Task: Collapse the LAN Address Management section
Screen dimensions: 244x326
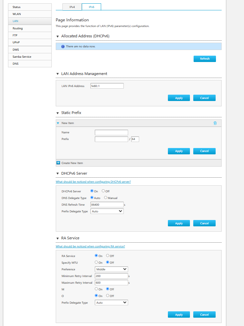Action: (58, 74)
